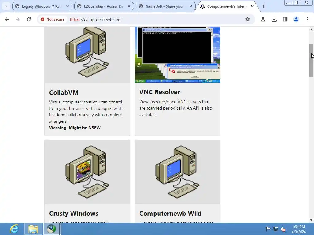Launch Internet Explorer from the taskbar
This screenshot has height=235, width=314.
pyautogui.click(x=14, y=229)
